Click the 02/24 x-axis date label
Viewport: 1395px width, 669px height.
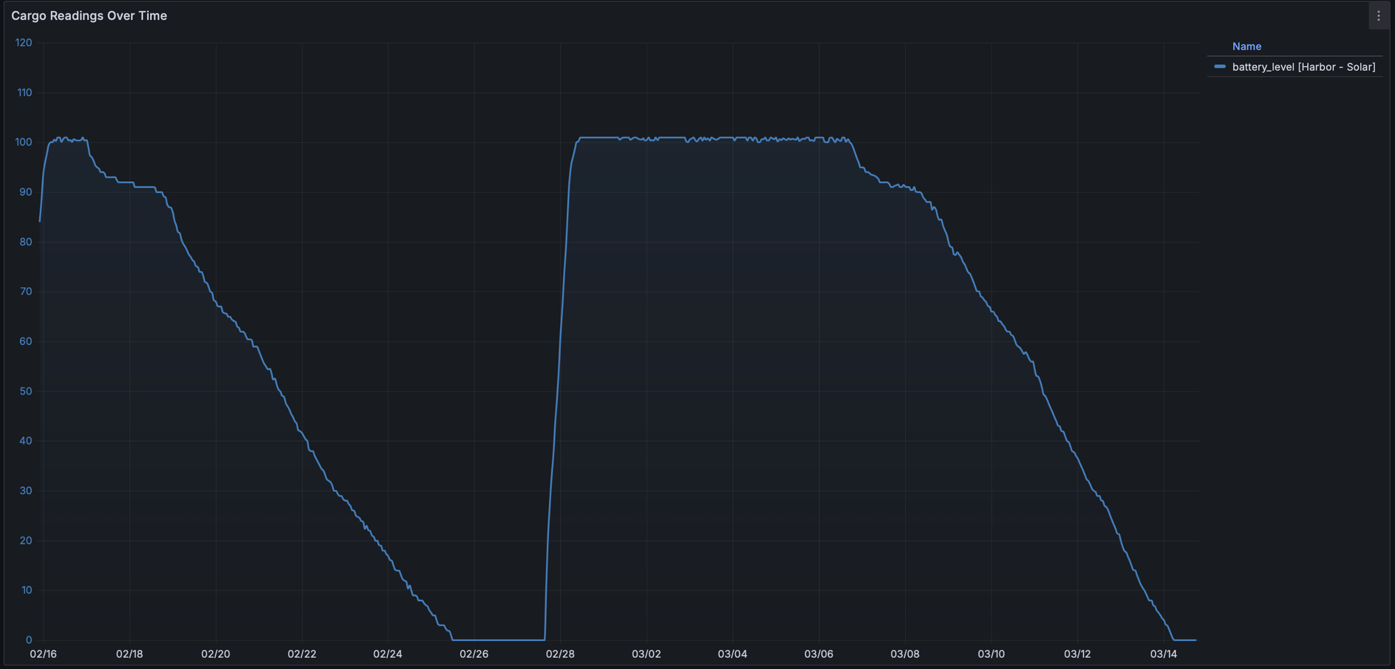click(388, 654)
